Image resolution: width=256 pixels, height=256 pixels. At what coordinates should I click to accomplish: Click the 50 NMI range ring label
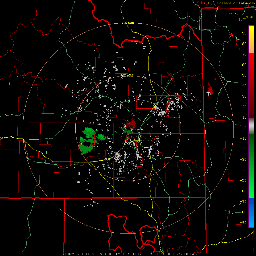click(128, 75)
